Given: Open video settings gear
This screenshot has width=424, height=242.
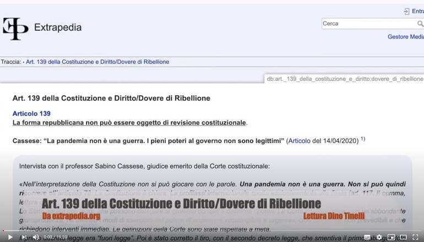Looking at the screenshot, I should pyautogui.click(x=379, y=237).
